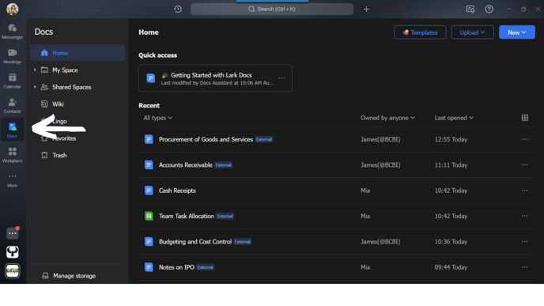Viewport: 544px width, 306px height.
Task: Click the Cash Receipts doc icon
Action: [149, 191]
